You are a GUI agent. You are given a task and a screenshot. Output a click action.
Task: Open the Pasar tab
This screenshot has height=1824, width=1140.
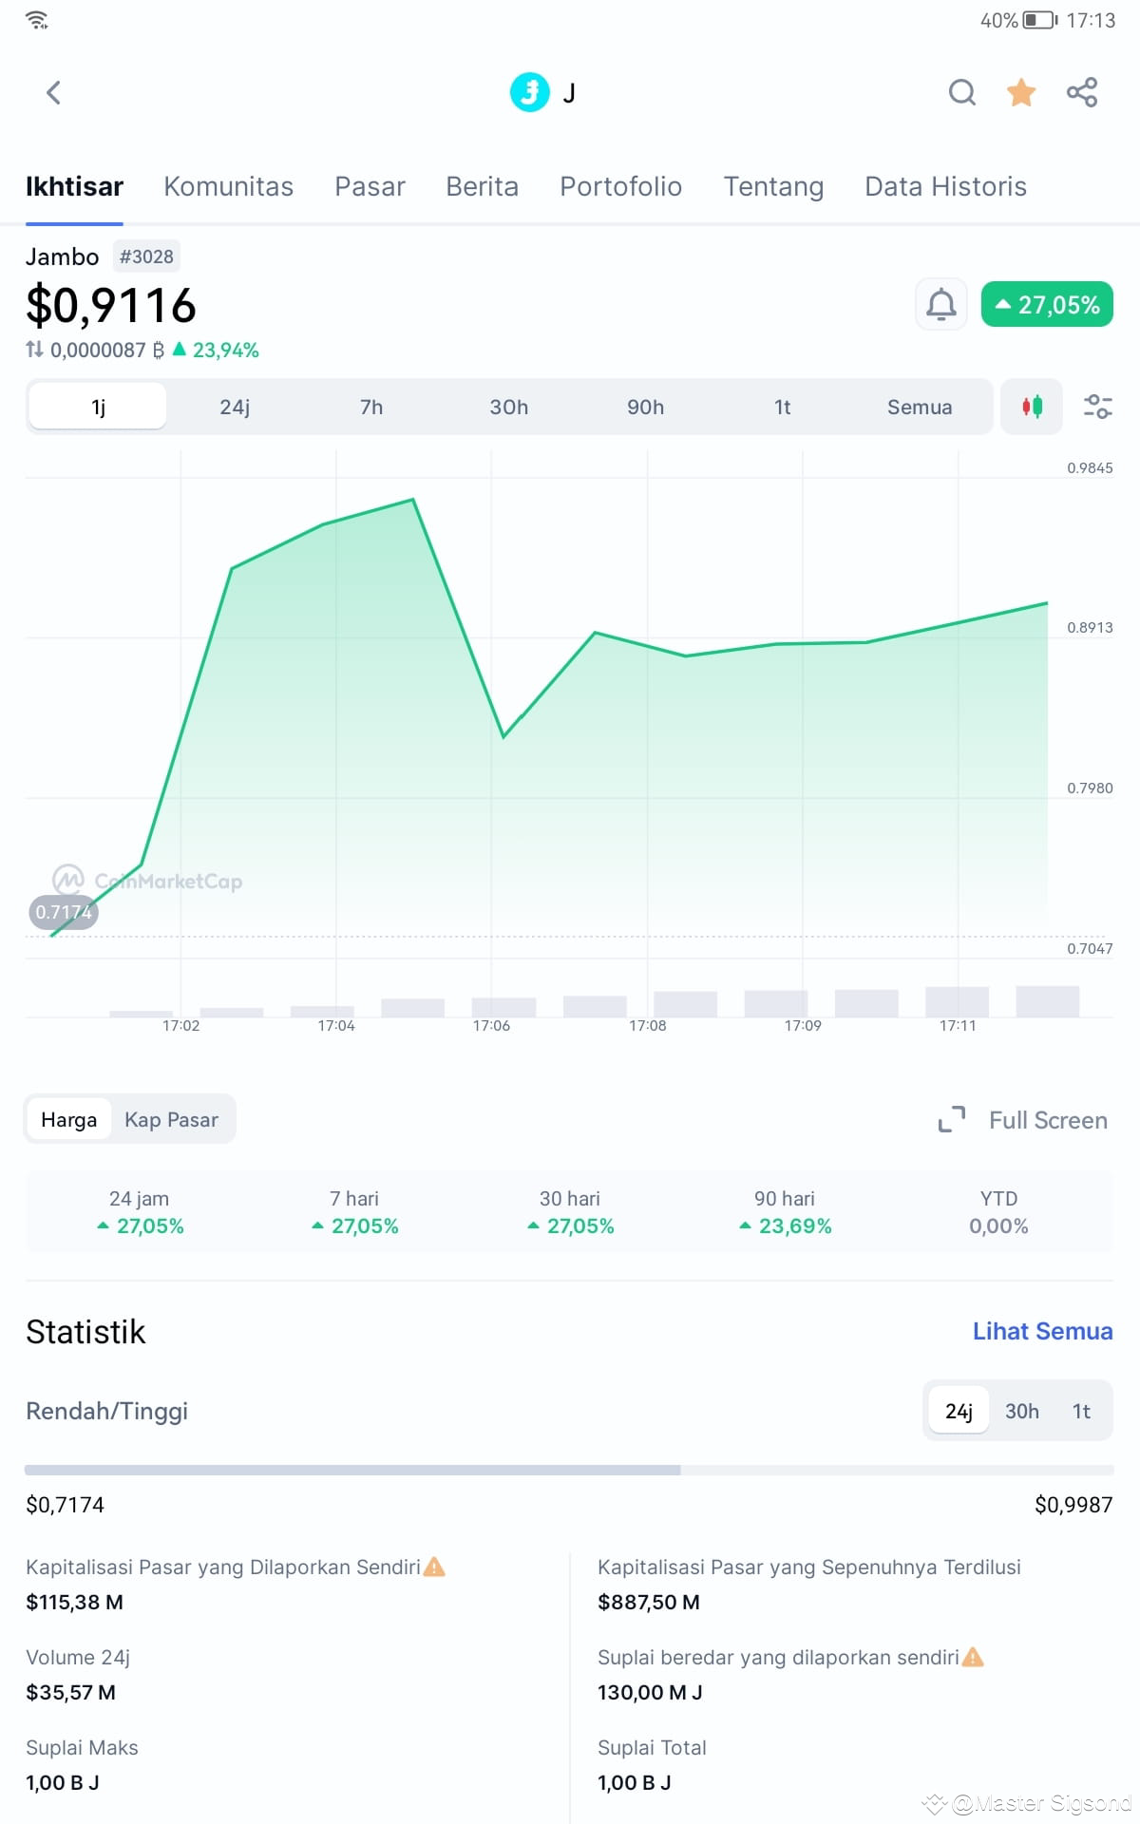(x=370, y=186)
